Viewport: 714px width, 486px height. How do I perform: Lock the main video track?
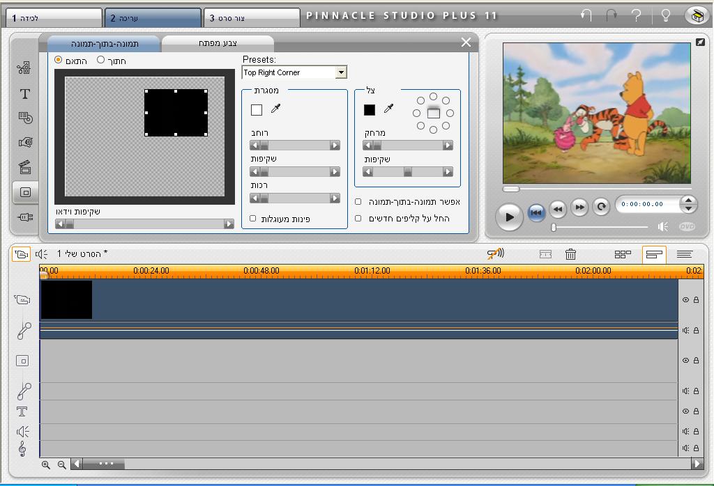(x=697, y=299)
